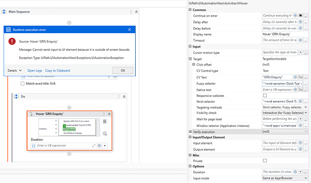Open dropdown arrow next to Duration field
Viewport: 311px width, 183px height.
(105, 146)
